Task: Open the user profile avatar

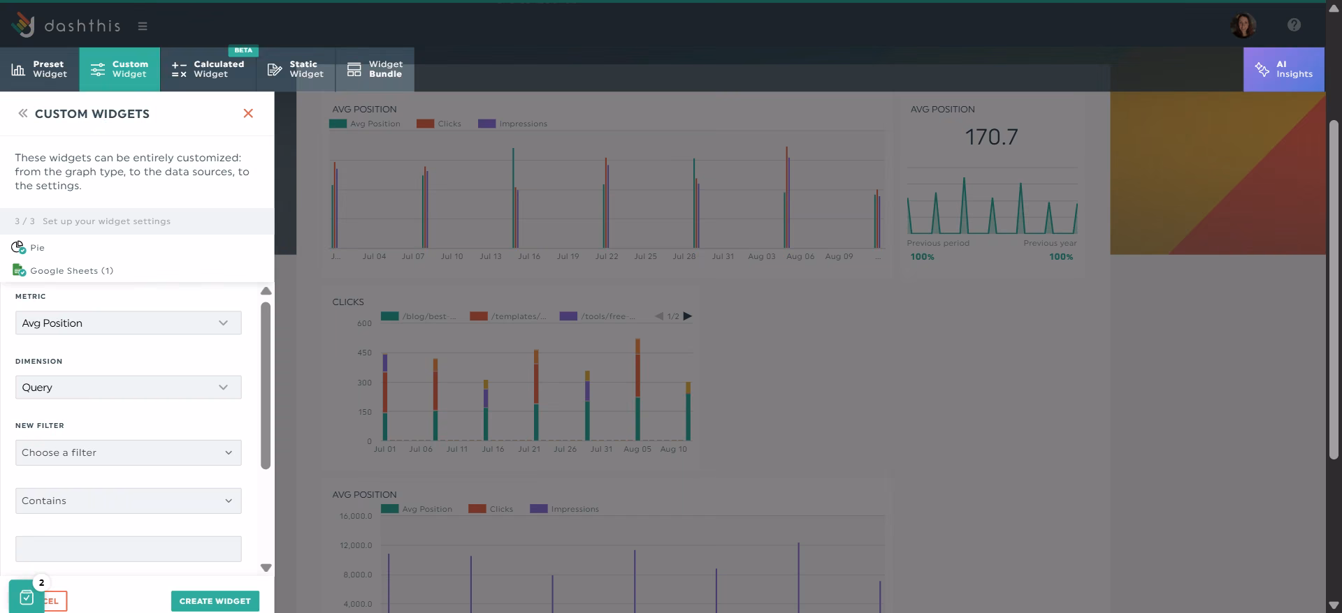Action: point(1243,25)
